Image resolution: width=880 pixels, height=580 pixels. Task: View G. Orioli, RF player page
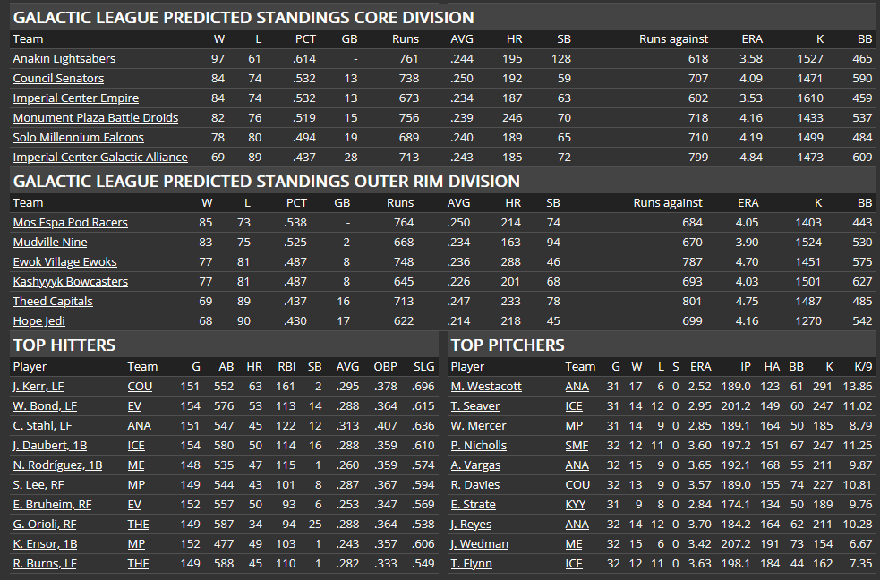coord(45,525)
